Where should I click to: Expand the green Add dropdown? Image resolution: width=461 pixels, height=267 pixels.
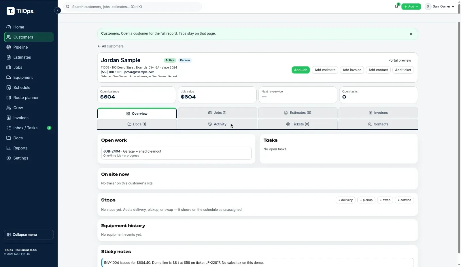(x=411, y=6)
